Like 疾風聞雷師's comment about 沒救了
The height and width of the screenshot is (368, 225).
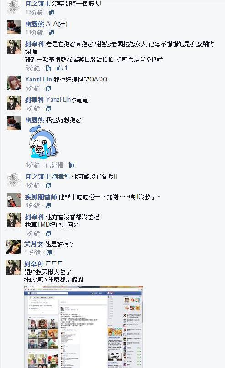[x=48, y=206]
